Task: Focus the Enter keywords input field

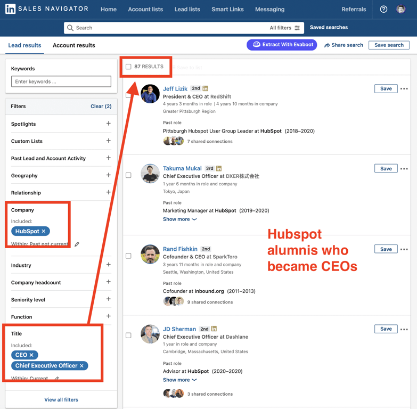Action: click(61, 81)
